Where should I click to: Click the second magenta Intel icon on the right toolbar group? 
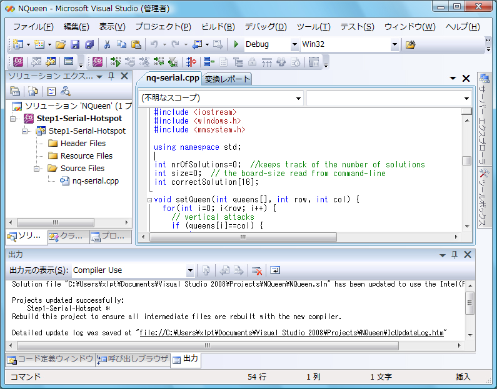point(98,62)
